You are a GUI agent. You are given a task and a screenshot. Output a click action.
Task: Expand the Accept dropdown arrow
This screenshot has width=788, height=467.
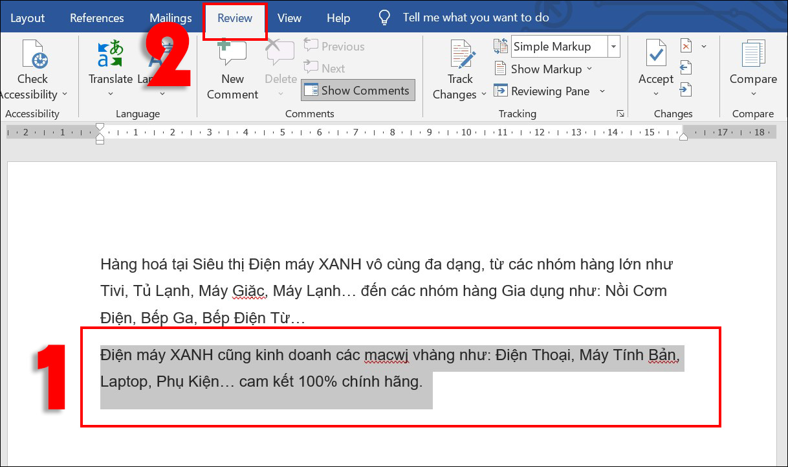[656, 94]
